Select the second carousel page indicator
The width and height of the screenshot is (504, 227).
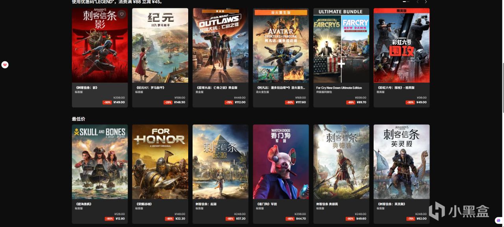[408, 2]
